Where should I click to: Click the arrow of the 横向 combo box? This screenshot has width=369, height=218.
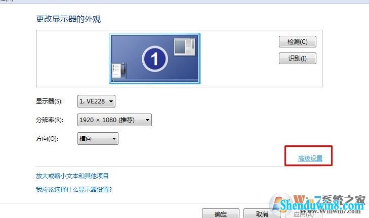(114, 139)
